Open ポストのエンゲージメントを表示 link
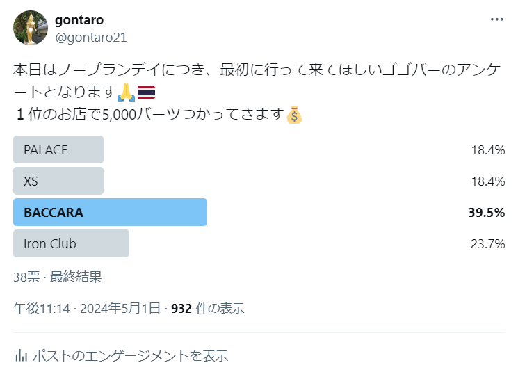This screenshot has height=372, width=518. pyautogui.click(x=130, y=355)
